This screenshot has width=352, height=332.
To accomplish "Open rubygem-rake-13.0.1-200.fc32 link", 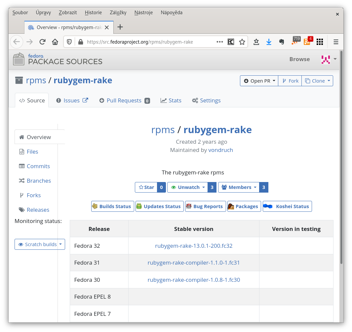I will click(194, 246).
